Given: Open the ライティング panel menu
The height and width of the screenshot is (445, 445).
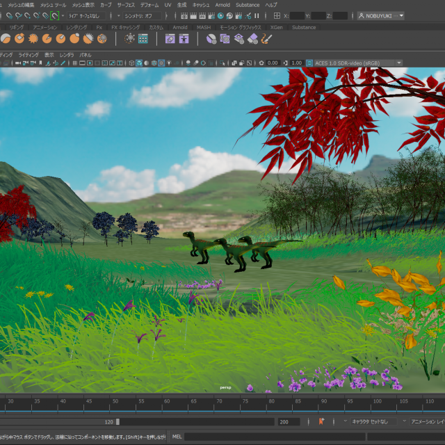Looking at the screenshot, I should pos(29,55).
